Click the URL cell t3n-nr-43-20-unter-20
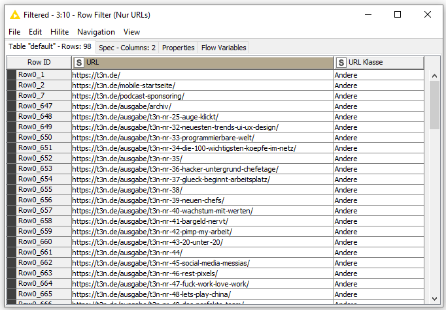446x310 pixels. tap(203, 242)
